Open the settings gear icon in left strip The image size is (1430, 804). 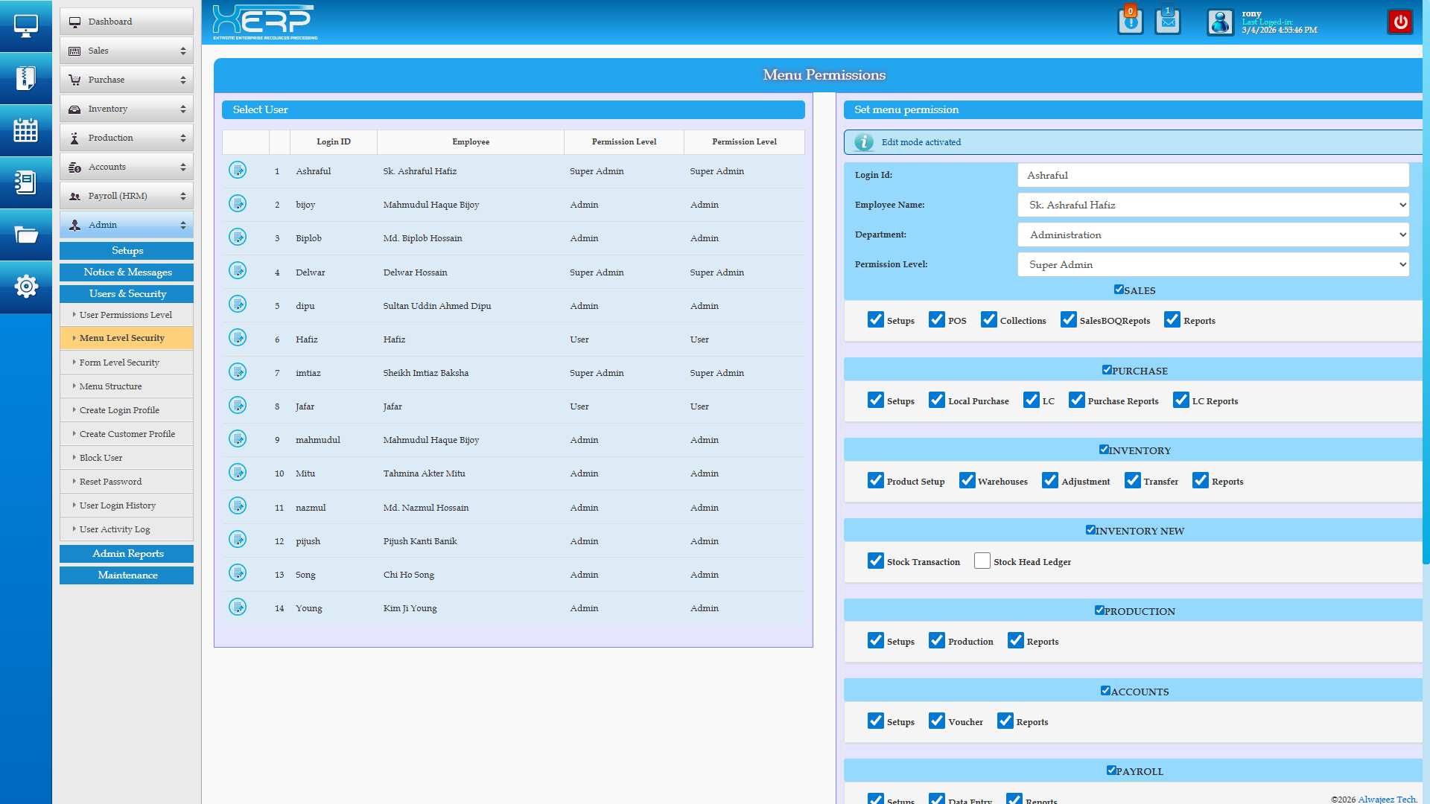25,287
